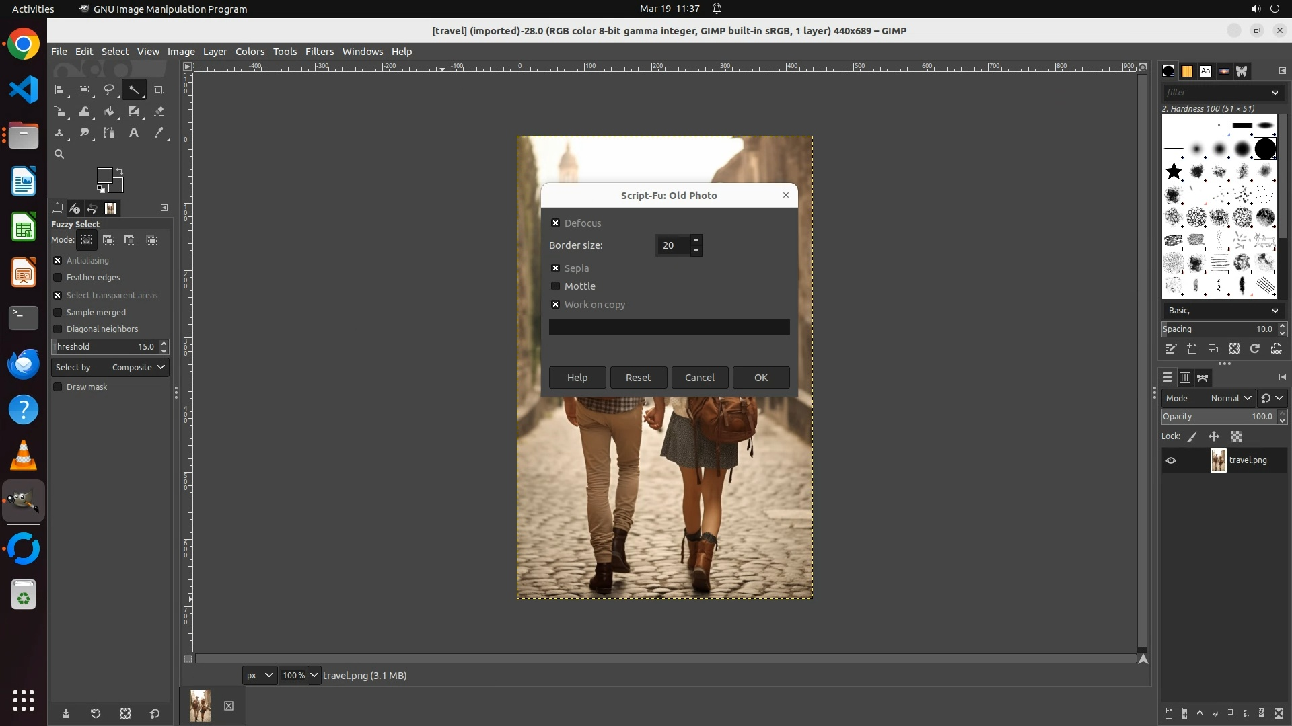Select the Bucket Fill tool
This screenshot has width=1292, height=726.
[109, 112]
